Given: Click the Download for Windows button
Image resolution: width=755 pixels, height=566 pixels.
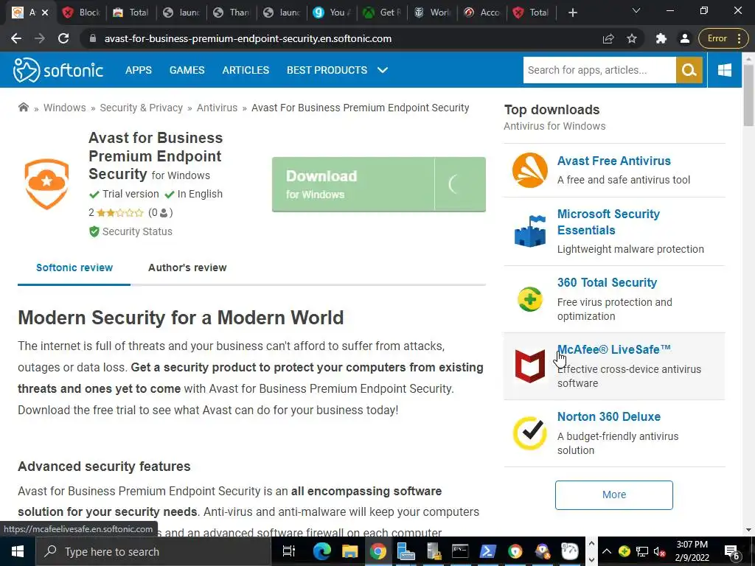Looking at the screenshot, I should click(378, 184).
